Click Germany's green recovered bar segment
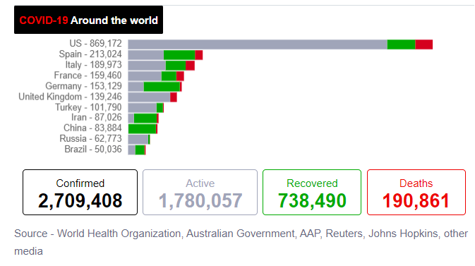This screenshot has height=266, width=475. coord(162,87)
